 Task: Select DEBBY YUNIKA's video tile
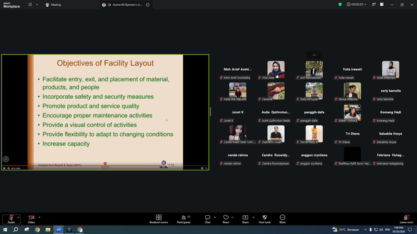click(x=352, y=112)
